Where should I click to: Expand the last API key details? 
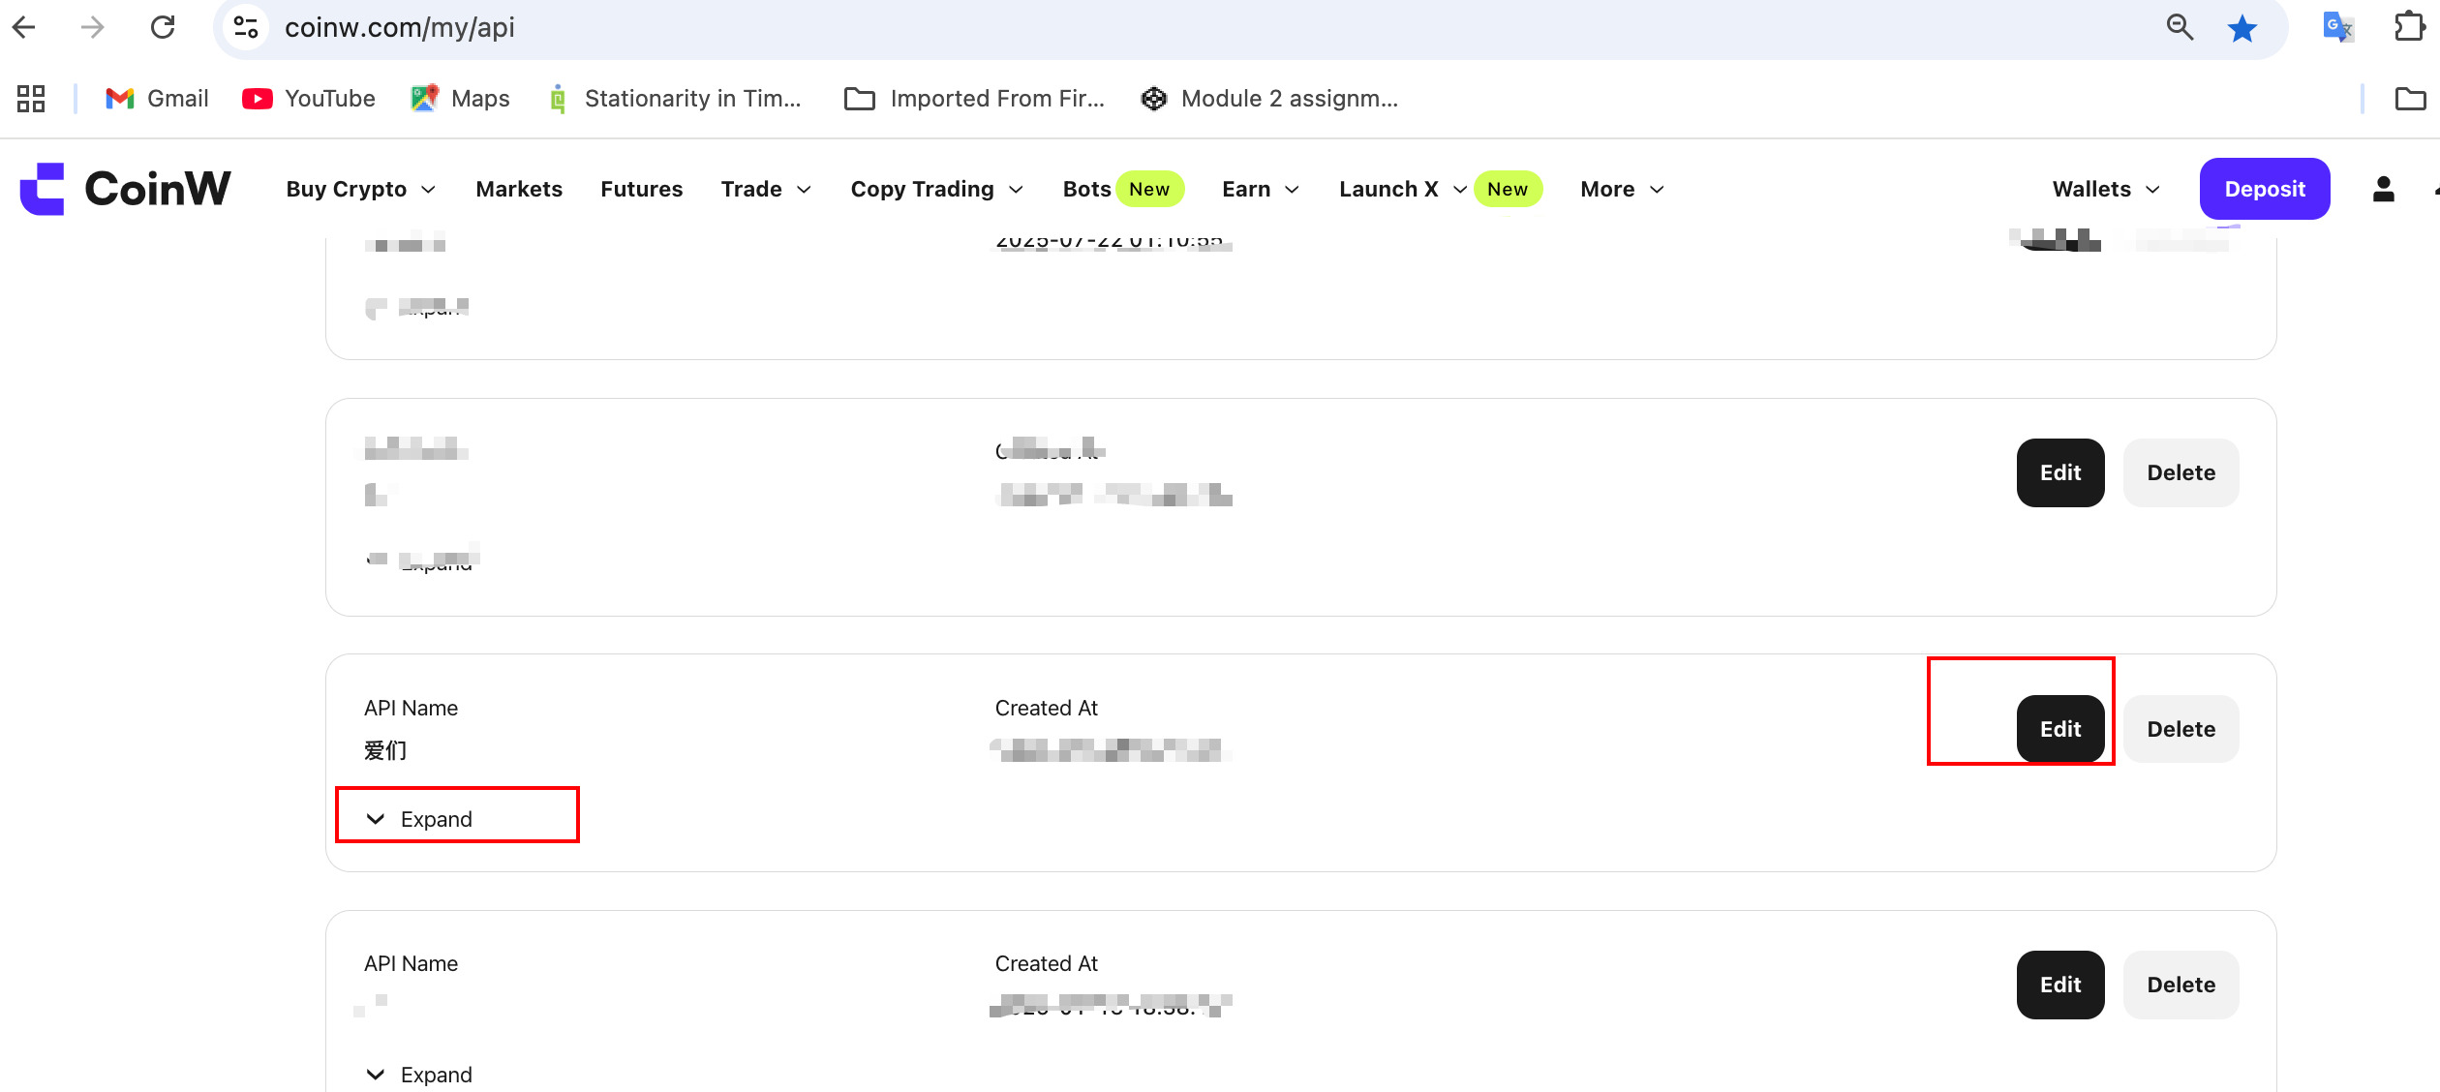(419, 1075)
